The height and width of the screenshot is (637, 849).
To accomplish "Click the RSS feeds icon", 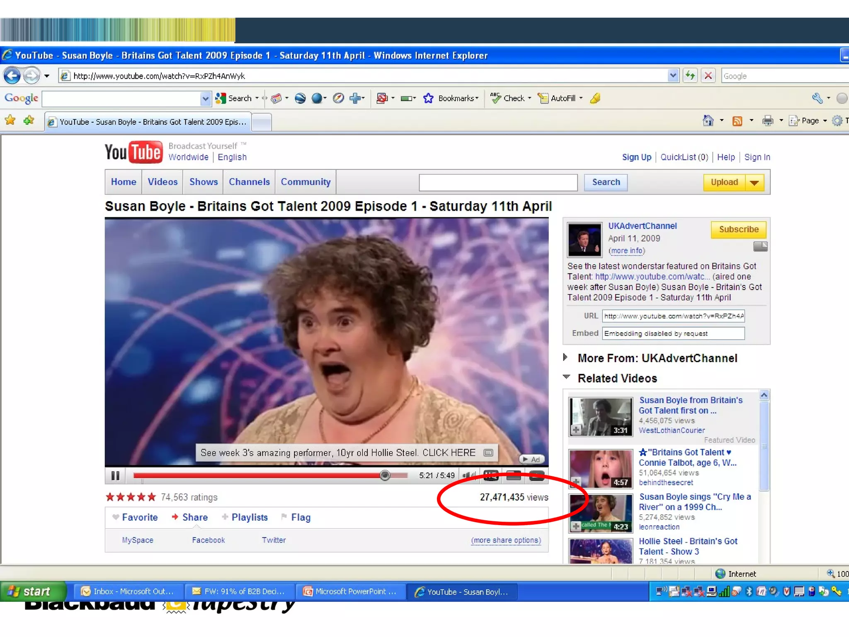I will click(x=737, y=121).
